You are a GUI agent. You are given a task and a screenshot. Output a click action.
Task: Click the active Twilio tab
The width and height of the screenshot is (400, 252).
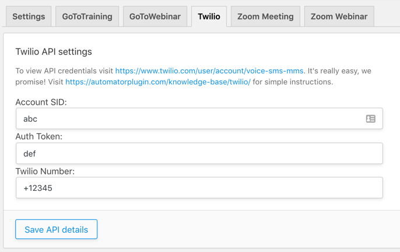tap(209, 16)
